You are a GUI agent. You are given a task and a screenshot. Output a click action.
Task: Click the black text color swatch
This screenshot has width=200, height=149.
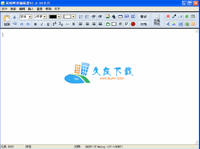tap(53, 17)
